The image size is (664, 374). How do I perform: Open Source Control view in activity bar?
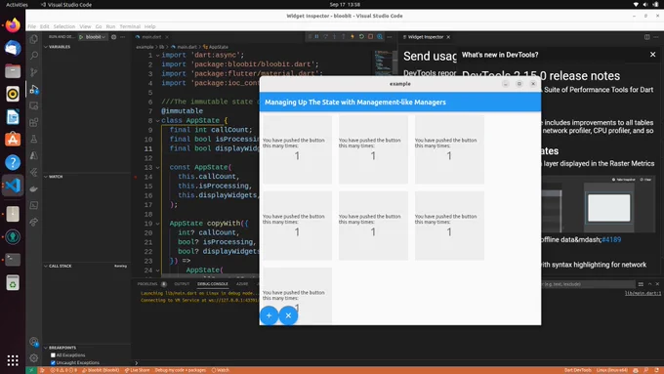[x=34, y=72]
